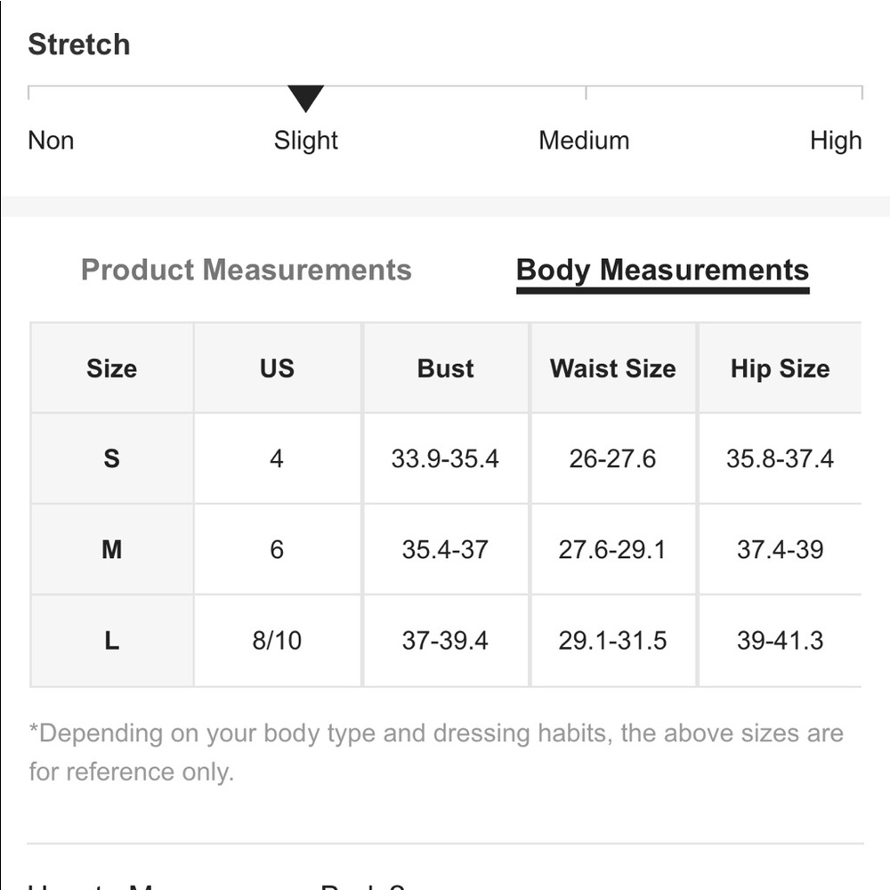Click the Bust column header
The height and width of the screenshot is (890, 890).
click(446, 368)
